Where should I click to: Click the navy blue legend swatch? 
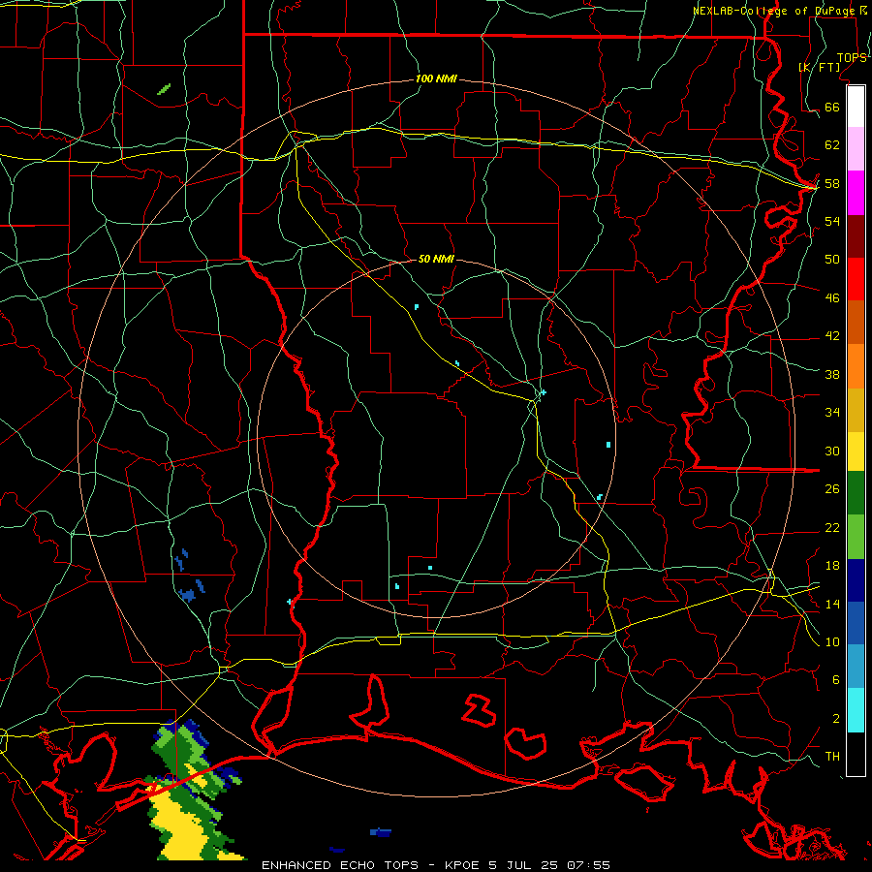(x=856, y=580)
